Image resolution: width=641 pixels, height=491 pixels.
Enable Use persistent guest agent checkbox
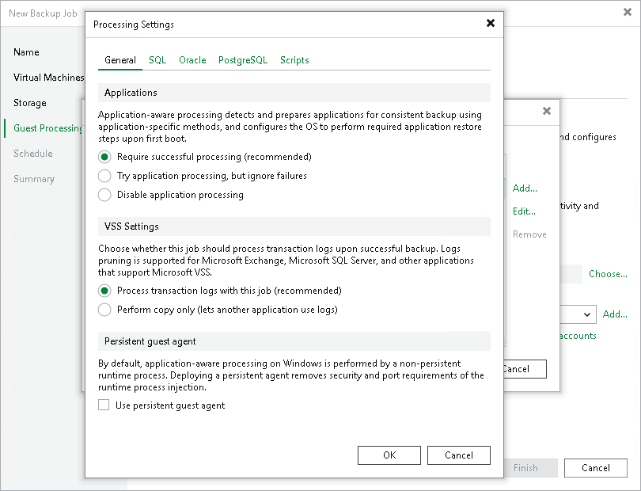tap(104, 405)
